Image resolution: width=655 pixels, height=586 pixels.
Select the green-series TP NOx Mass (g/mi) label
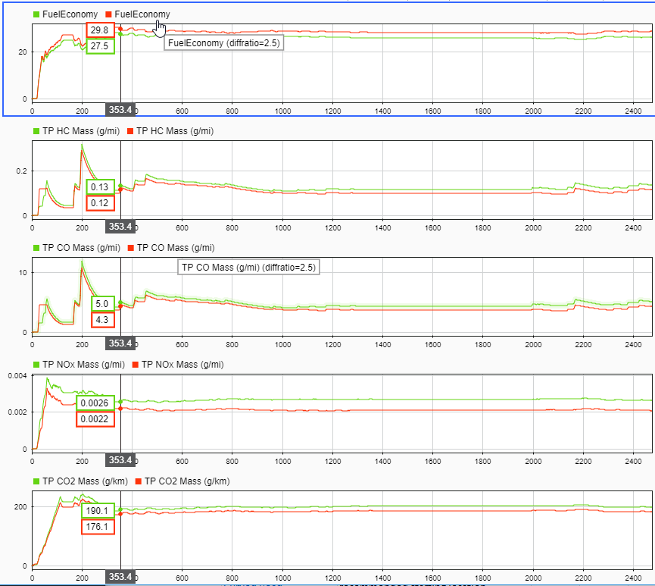83,365
